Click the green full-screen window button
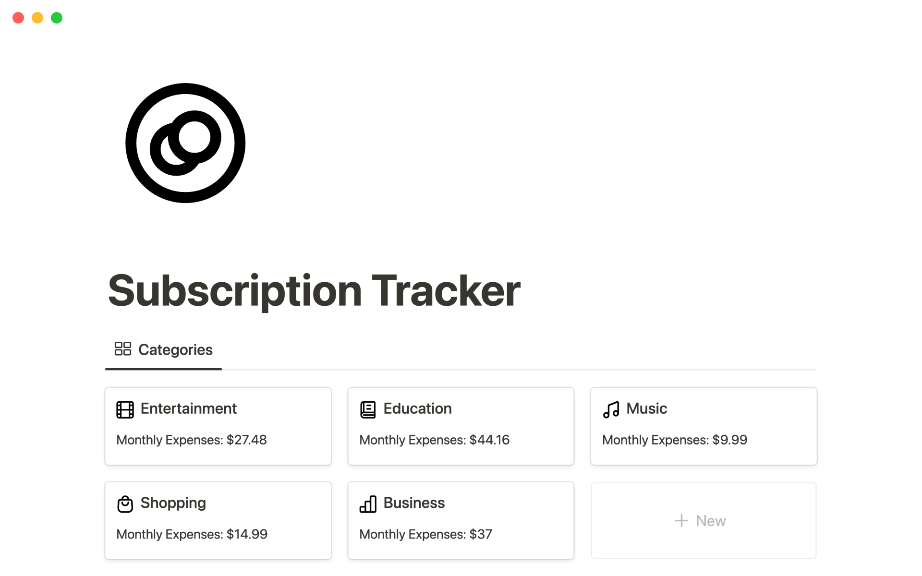Viewport: 922px width, 576px height. [x=57, y=18]
